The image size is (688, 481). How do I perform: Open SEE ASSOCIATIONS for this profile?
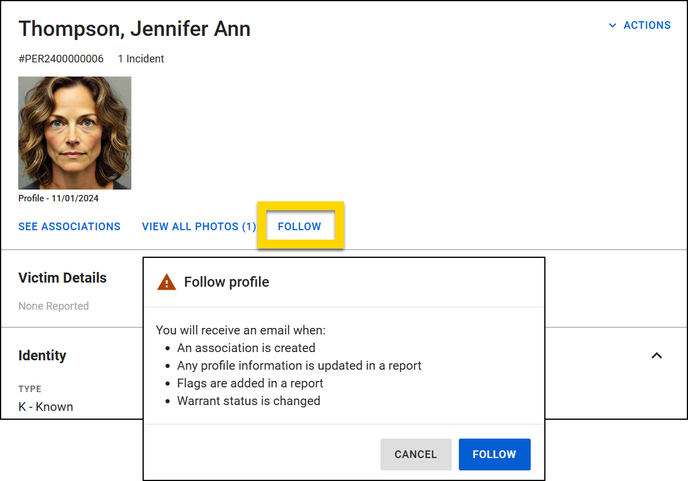(69, 226)
